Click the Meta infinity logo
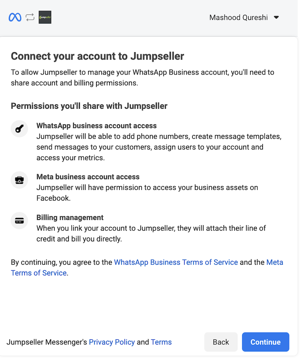This screenshot has height=360, width=300. coord(15,17)
